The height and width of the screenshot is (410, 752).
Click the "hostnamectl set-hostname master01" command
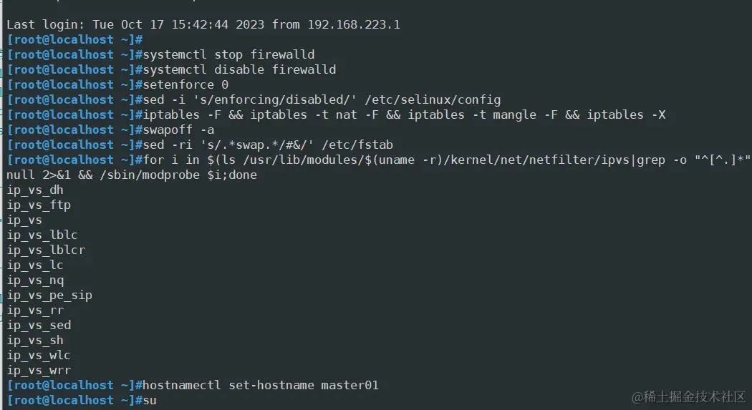(x=261, y=385)
